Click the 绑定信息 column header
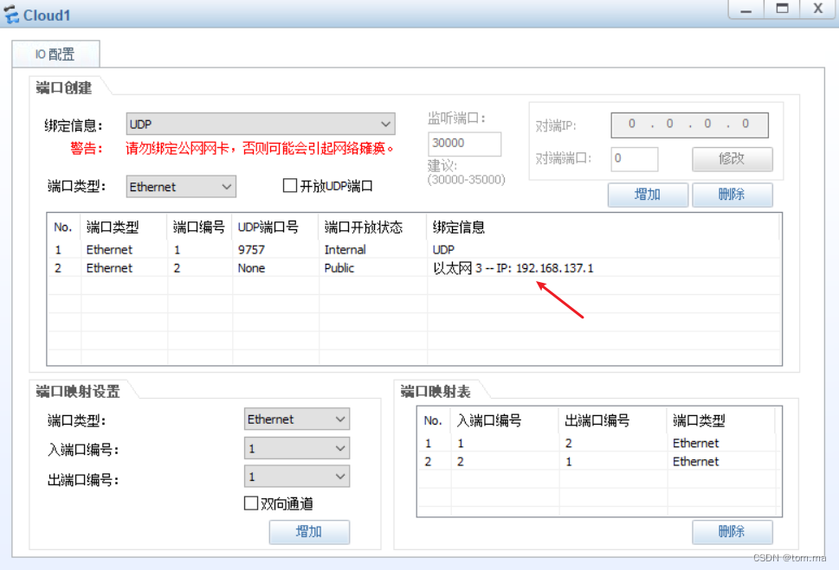The width and height of the screenshot is (839, 570). [x=603, y=227]
